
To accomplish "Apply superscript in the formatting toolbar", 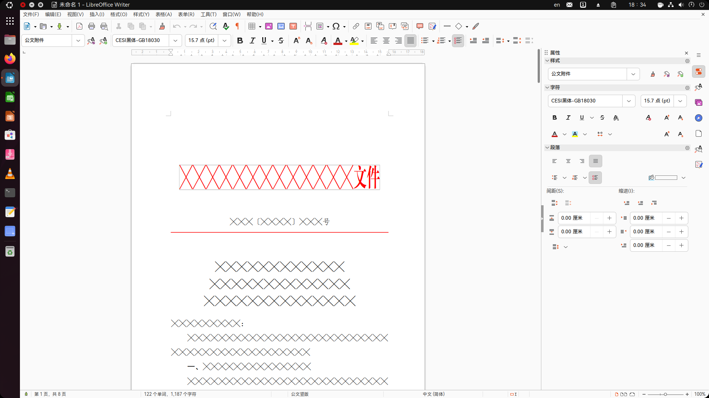I will (x=297, y=41).
